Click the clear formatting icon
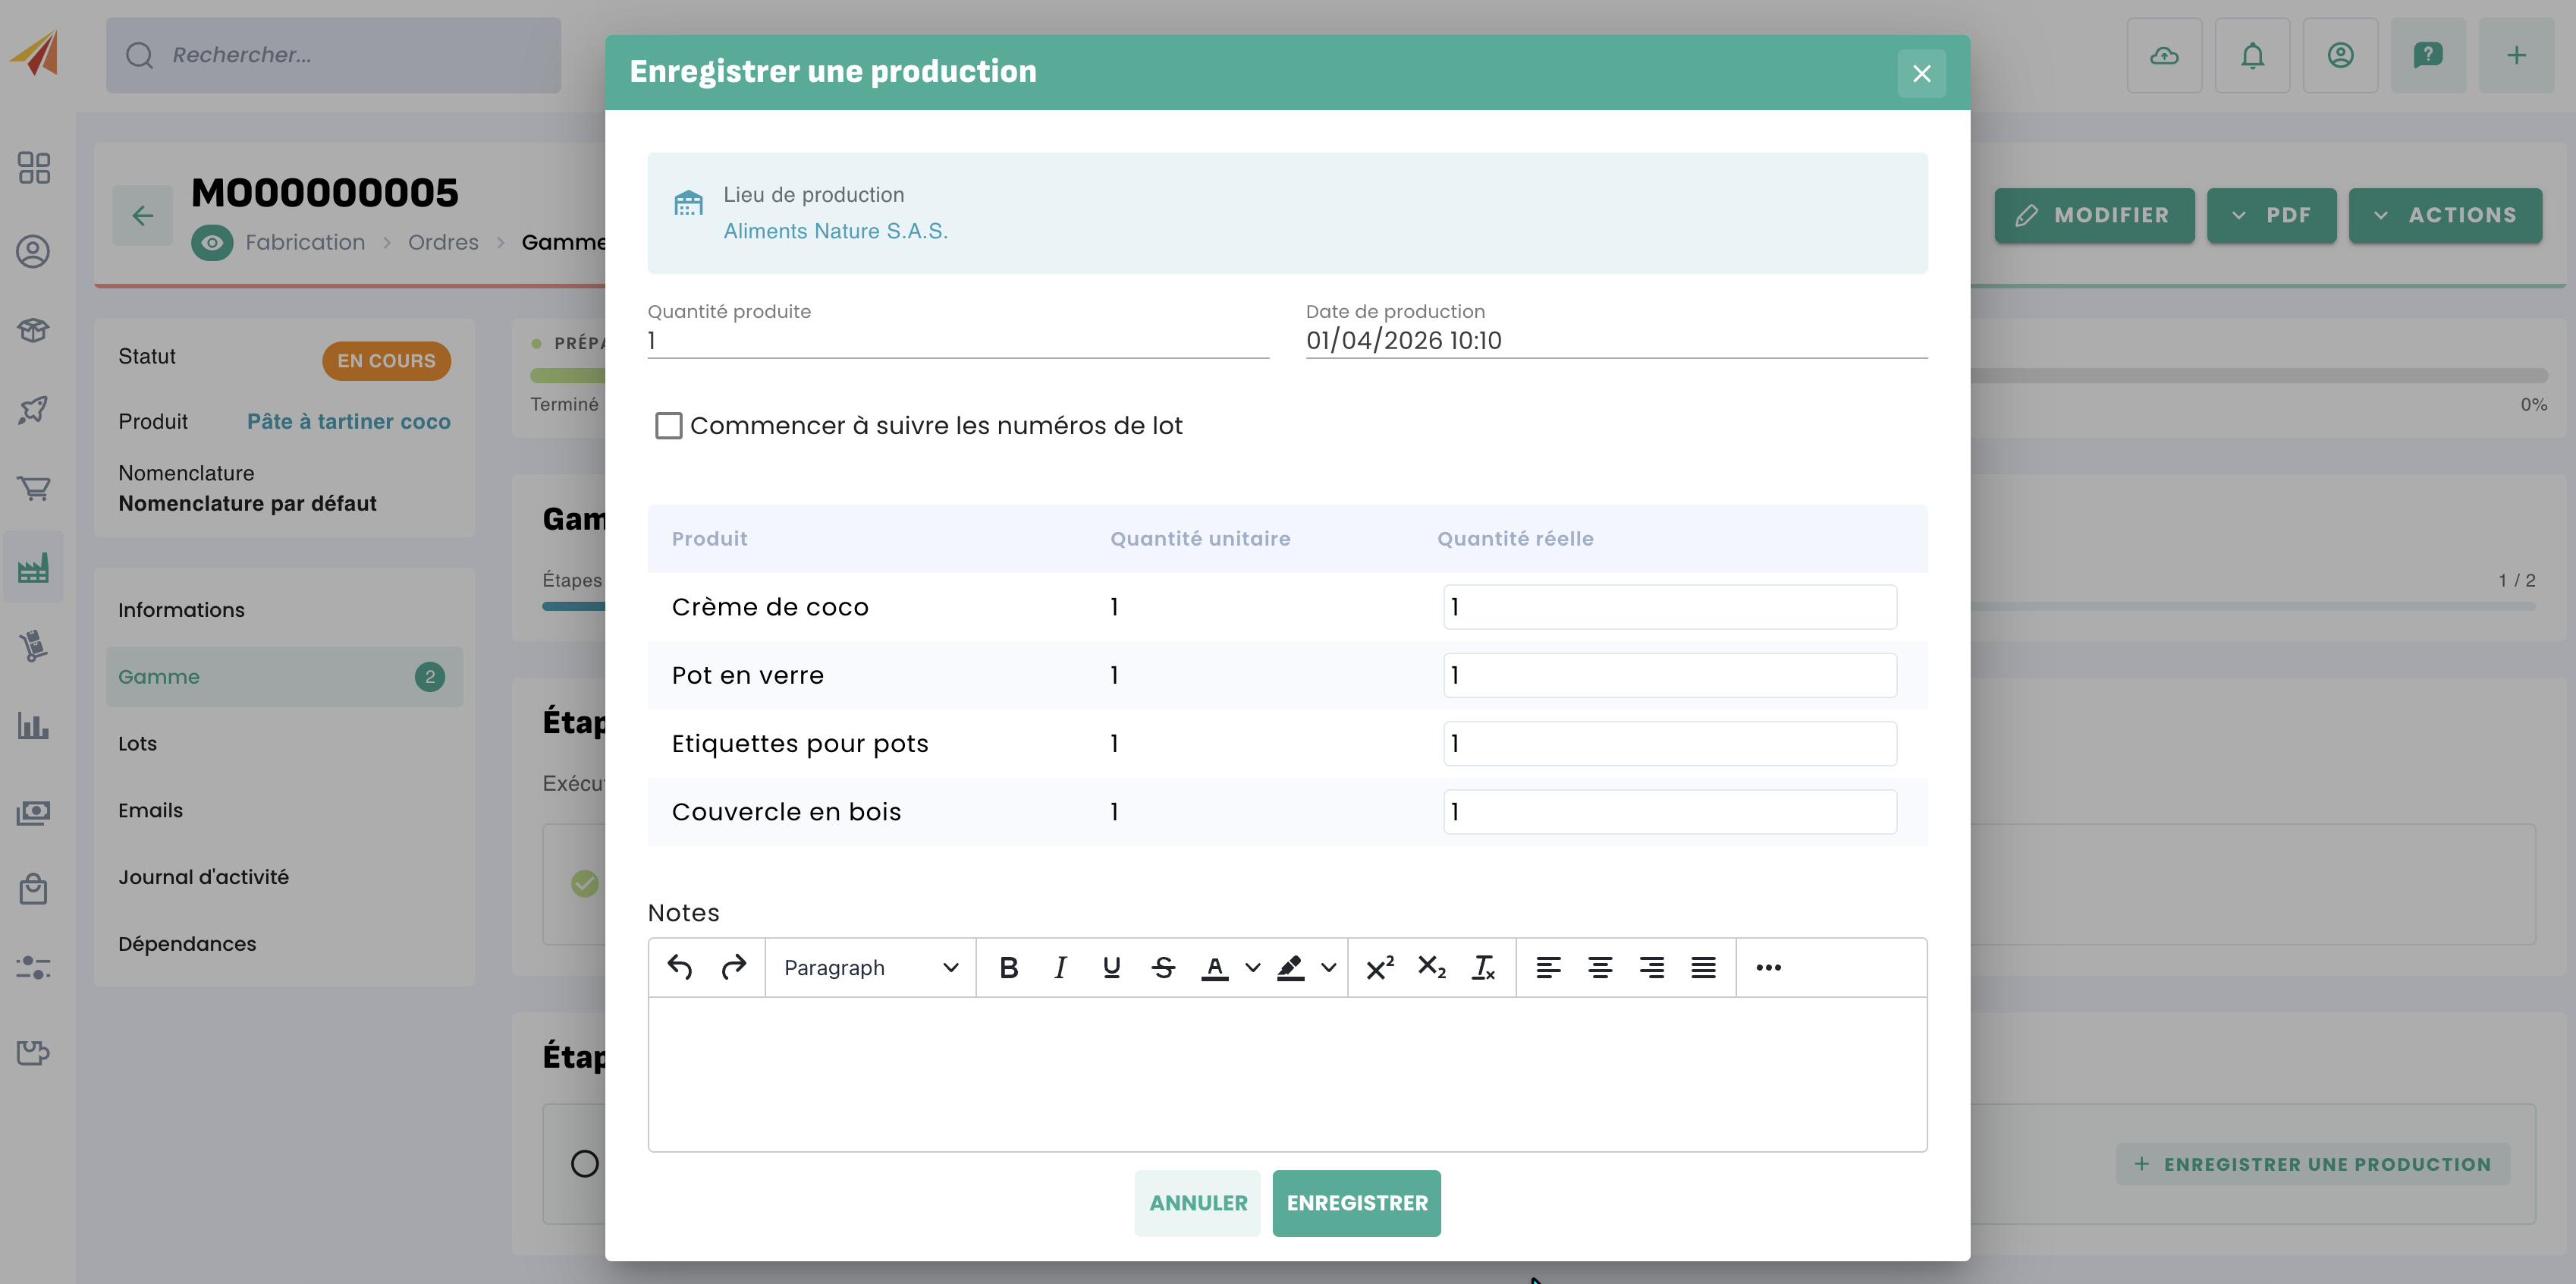This screenshot has width=2576, height=1284. tap(1483, 968)
